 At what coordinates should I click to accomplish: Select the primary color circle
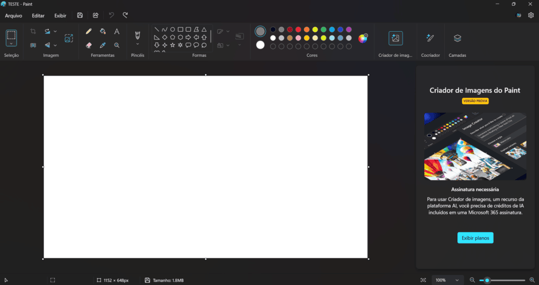(x=260, y=32)
